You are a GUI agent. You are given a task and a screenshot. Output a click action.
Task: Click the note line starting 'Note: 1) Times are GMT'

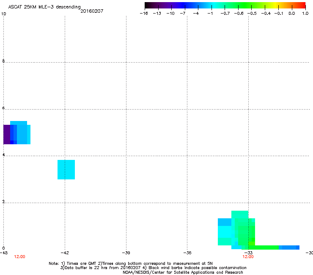pos(131,264)
